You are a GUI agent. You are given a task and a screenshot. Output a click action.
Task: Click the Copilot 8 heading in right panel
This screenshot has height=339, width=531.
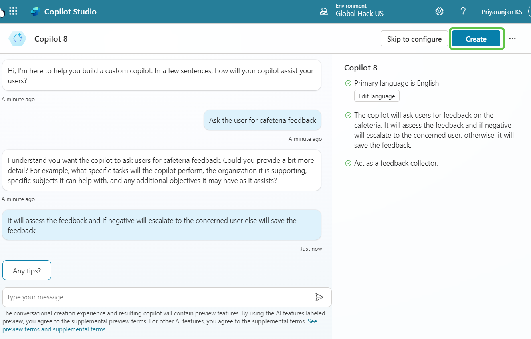click(x=361, y=68)
